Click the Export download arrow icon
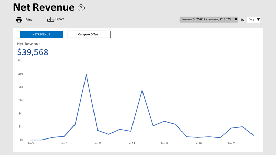The height and width of the screenshot is (155, 276). coord(51,20)
